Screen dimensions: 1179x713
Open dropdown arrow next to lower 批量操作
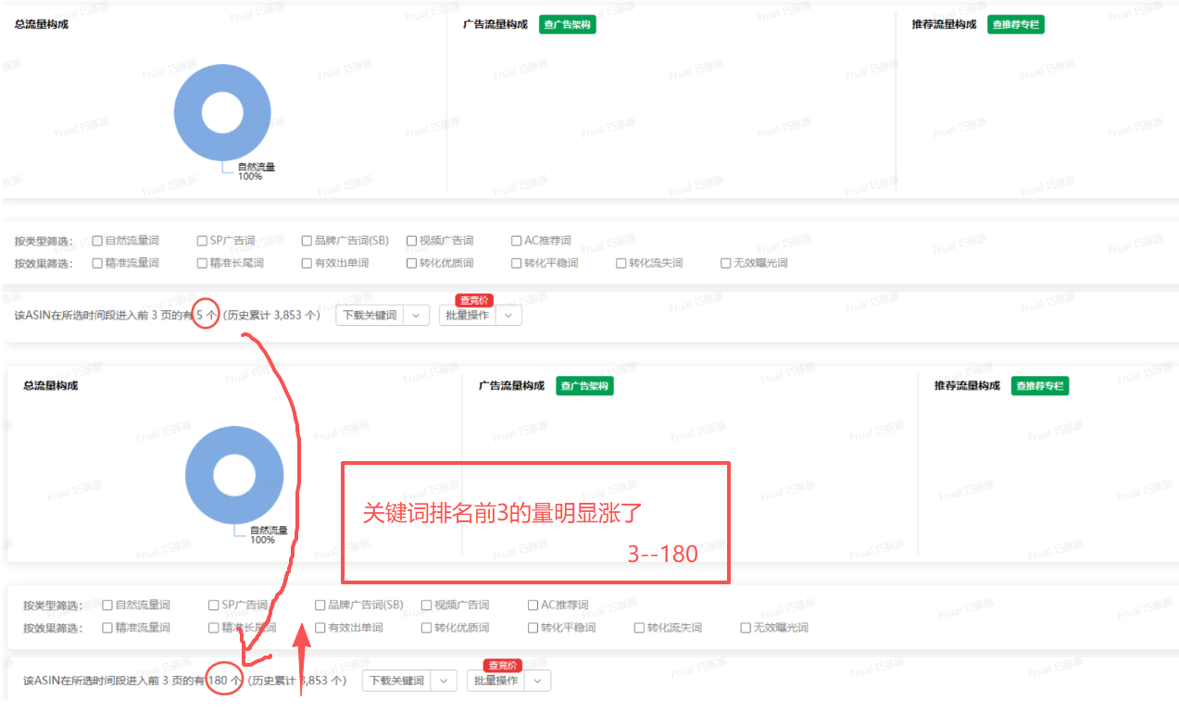(x=537, y=681)
